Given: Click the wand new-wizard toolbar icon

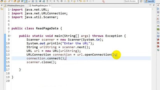Looking at the screenshot, I should [x=9, y=1].
